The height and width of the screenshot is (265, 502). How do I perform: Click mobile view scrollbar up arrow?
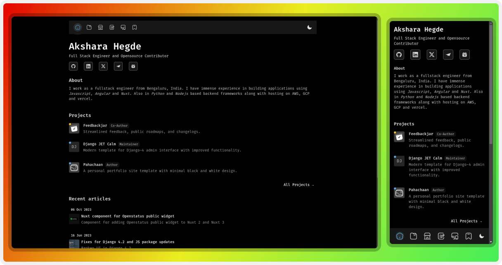pos(491,23)
